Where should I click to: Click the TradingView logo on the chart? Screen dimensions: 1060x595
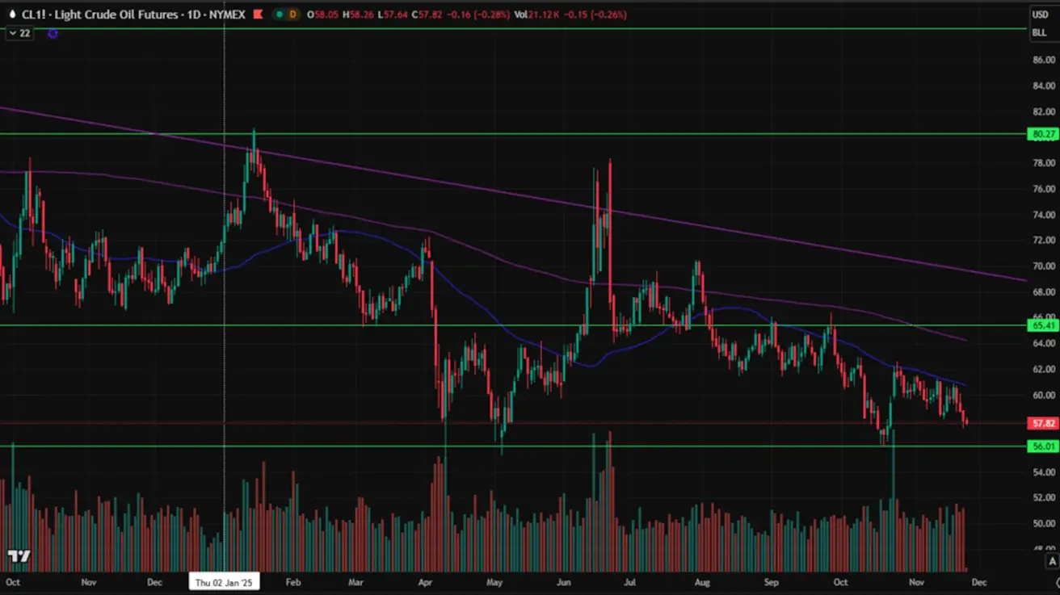coord(19,556)
